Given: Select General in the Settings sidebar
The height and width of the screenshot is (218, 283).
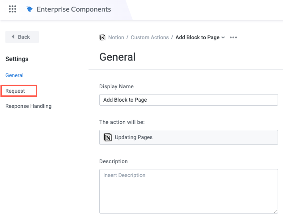Looking at the screenshot, I should click(x=14, y=75).
